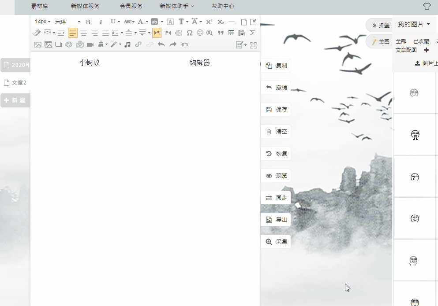This screenshot has width=438, height=306.
Task: Insert blockquote with quotation marks icon
Action: [x=221, y=33]
